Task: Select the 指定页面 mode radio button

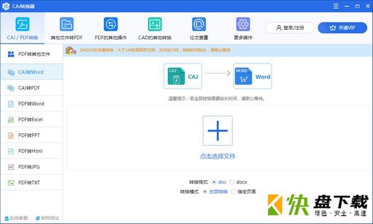Action: (x=233, y=192)
